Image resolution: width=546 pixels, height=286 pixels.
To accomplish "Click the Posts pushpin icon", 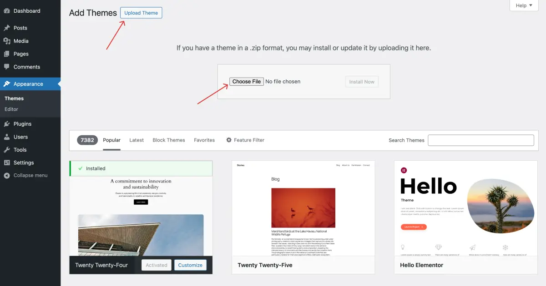I will click(x=7, y=28).
